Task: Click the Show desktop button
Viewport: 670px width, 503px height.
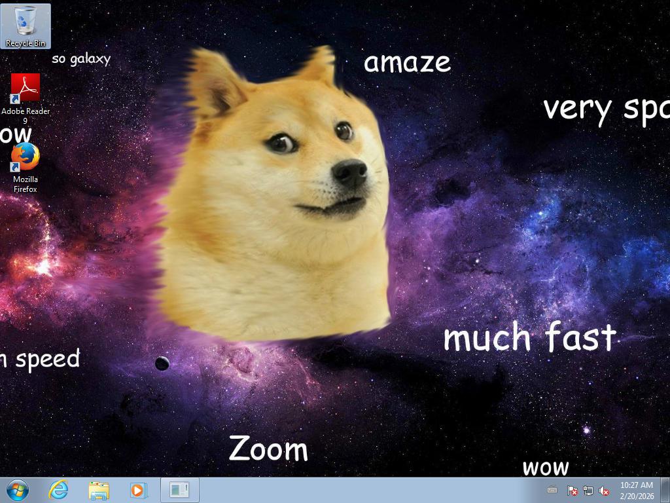Action: (x=665, y=490)
